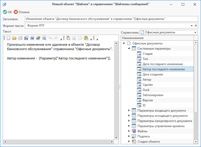Image resolution: width=201 pixels, height=147 pixels.
Task: Click the Save As icon with two floppy disks
Action: click(x=26, y=38)
